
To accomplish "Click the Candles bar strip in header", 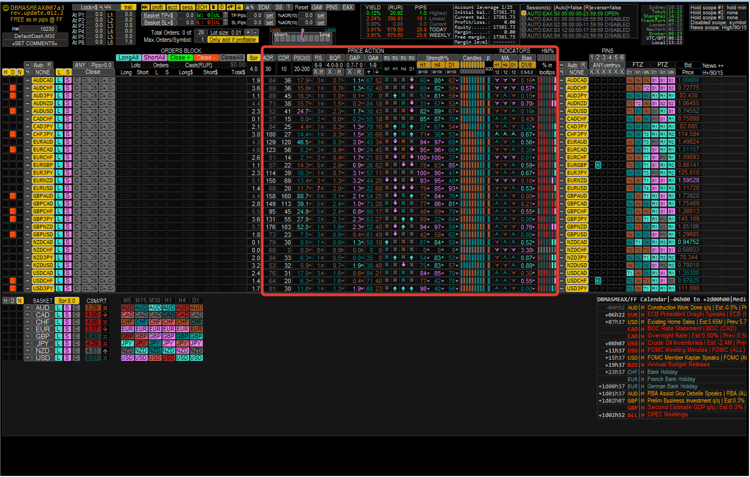I will pos(472,65).
